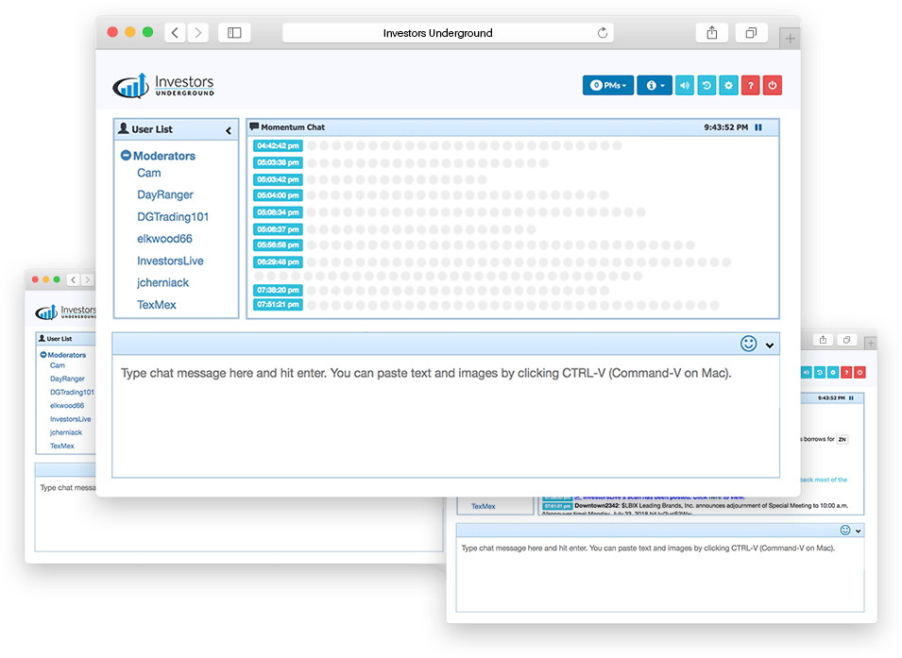Click the 05:08:34 pm timestamp
The image size is (902, 658).
point(278,212)
